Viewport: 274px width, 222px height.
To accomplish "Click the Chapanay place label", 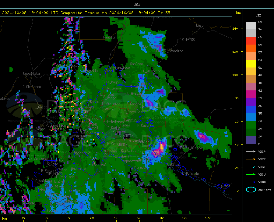I will (x=130, y=120).
